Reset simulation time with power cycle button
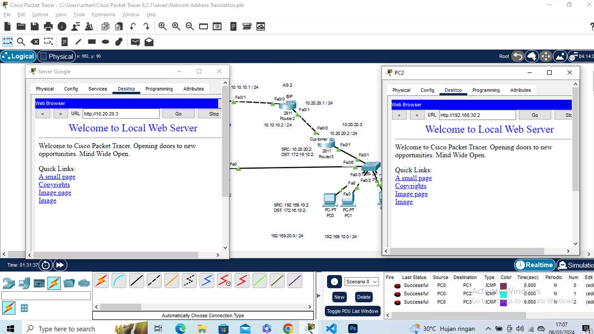 pos(45,265)
